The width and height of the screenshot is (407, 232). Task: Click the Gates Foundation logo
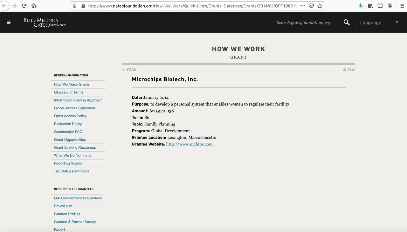click(45, 23)
